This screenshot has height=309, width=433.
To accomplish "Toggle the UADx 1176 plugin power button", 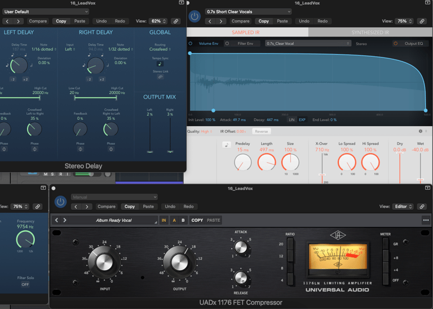I will (x=60, y=202).
